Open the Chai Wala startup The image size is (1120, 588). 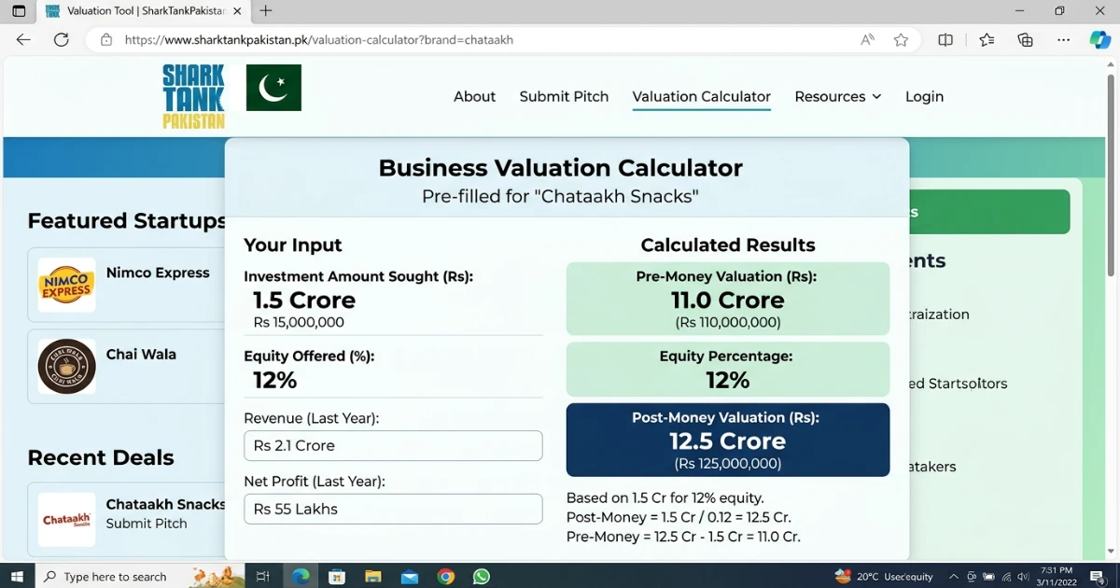126,366
